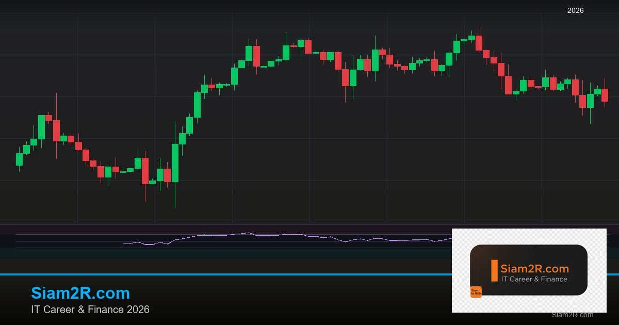The image size is (619, 325).
Task: Click the gray Siam2R.com watermark text
Action: [x=572, y=315]
